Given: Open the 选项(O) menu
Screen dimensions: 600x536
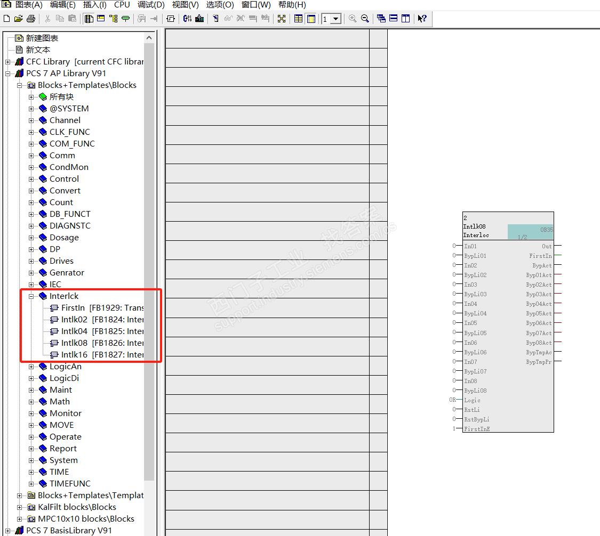Looking at the screenshot, I should [220, 5].
